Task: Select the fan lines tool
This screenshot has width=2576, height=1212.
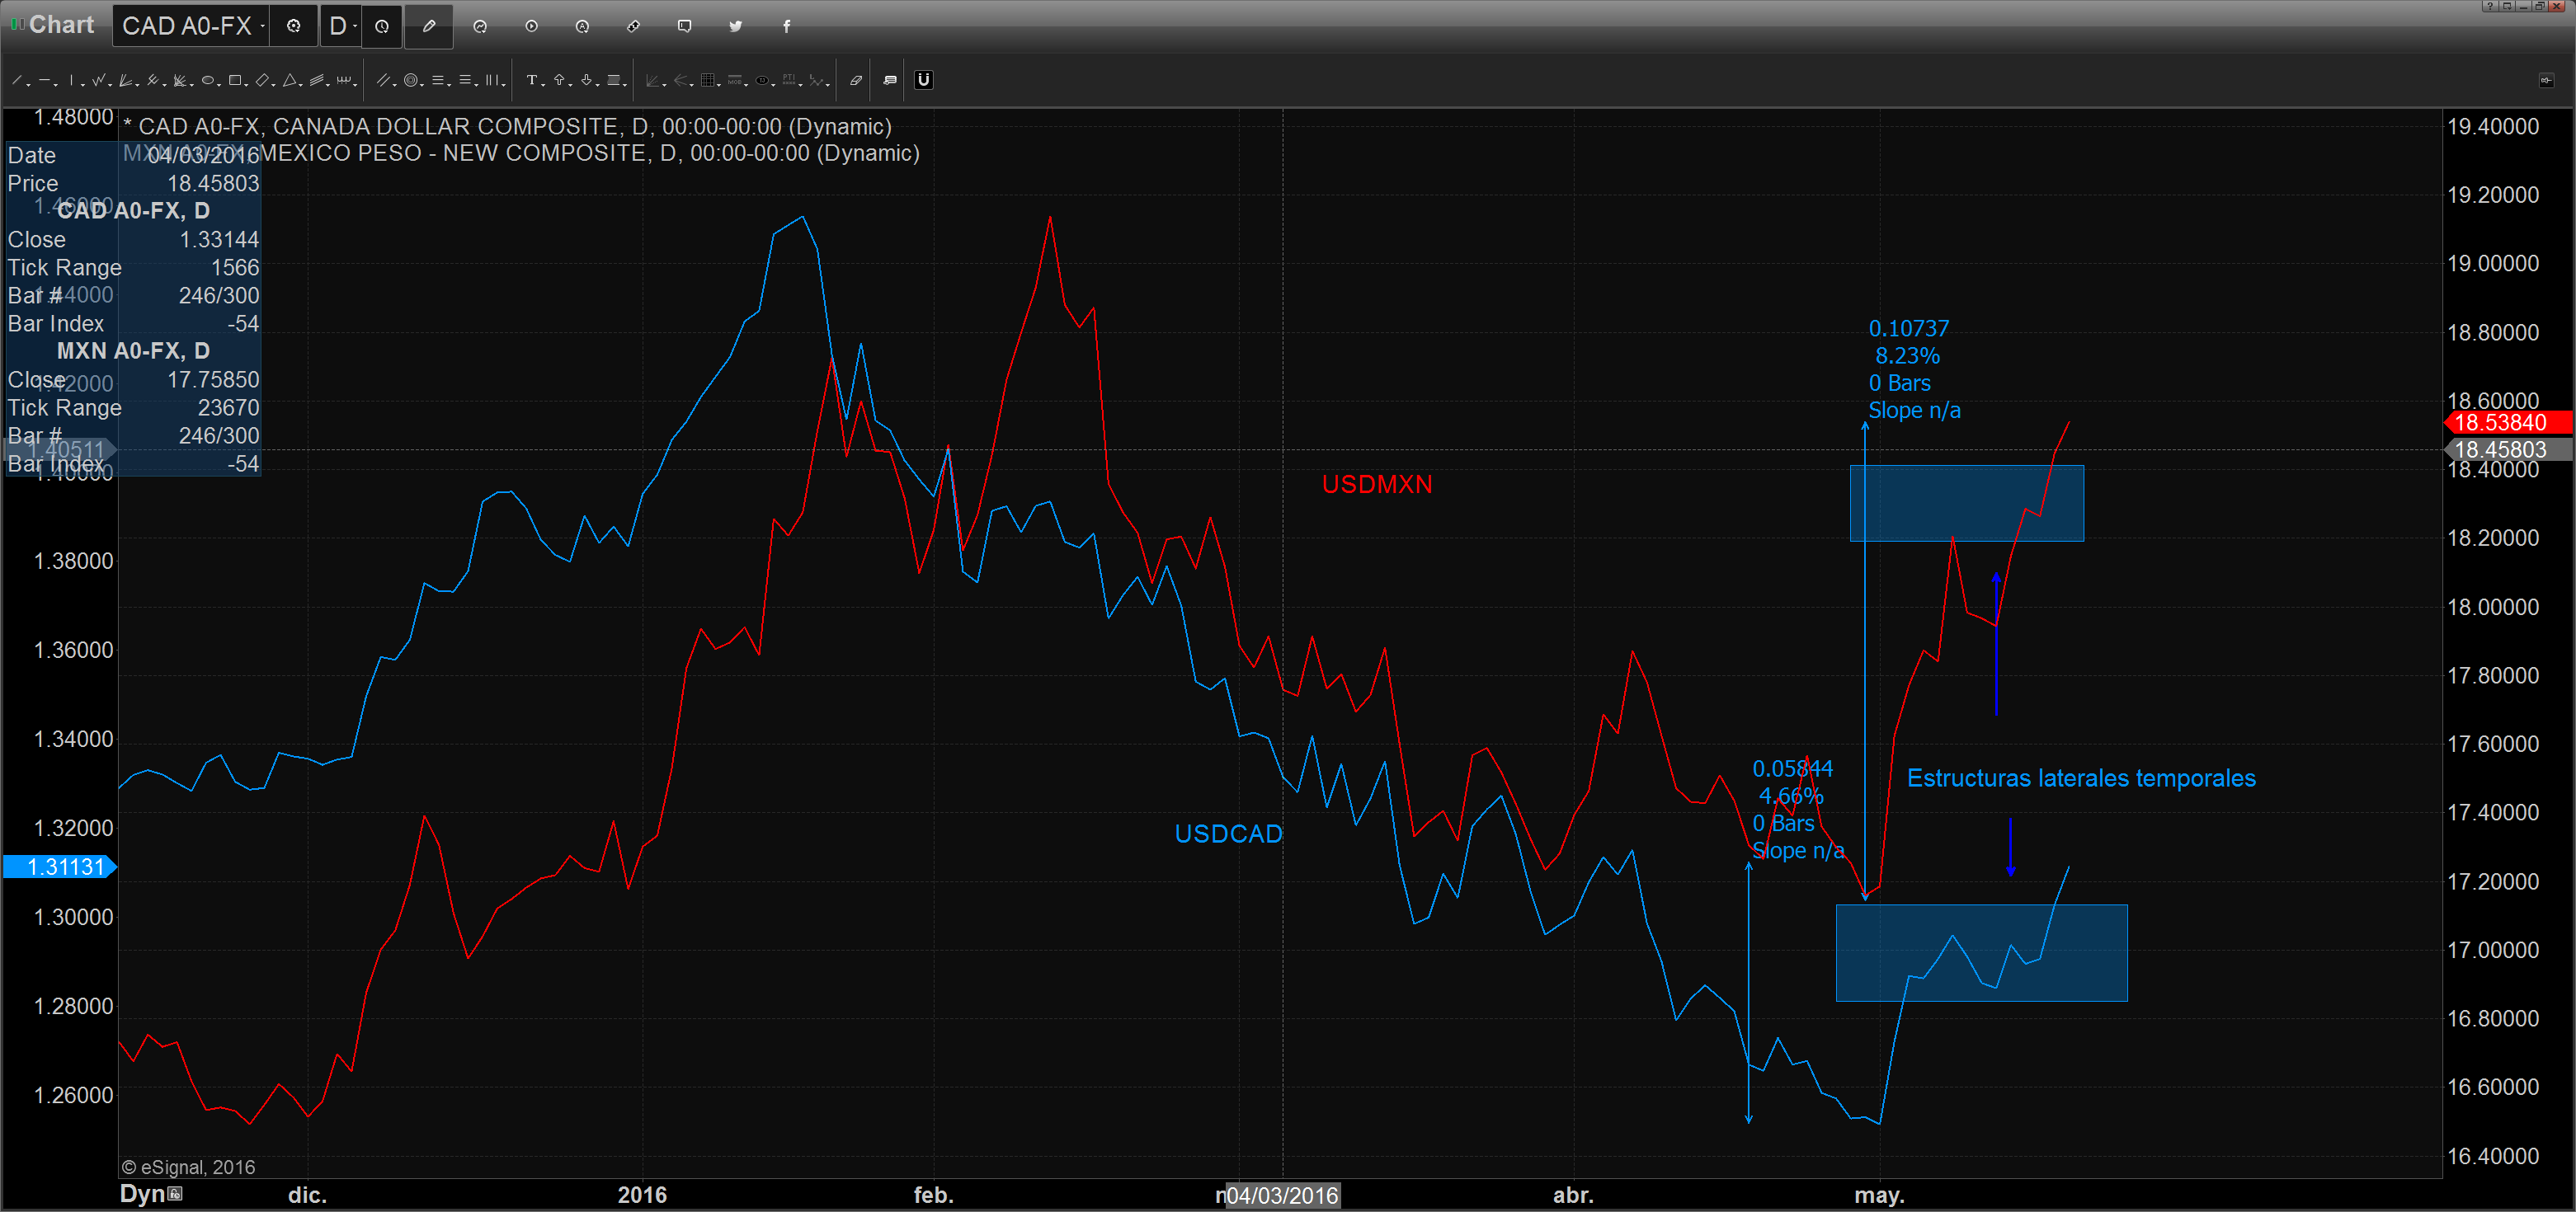Action: pyautogui.click(x=126, y=80)
